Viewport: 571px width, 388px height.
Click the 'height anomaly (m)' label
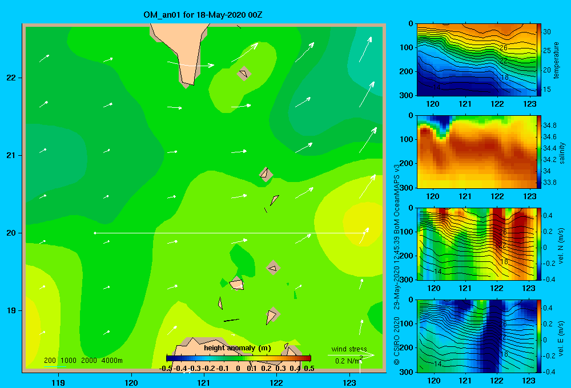(x=238, y=348)
